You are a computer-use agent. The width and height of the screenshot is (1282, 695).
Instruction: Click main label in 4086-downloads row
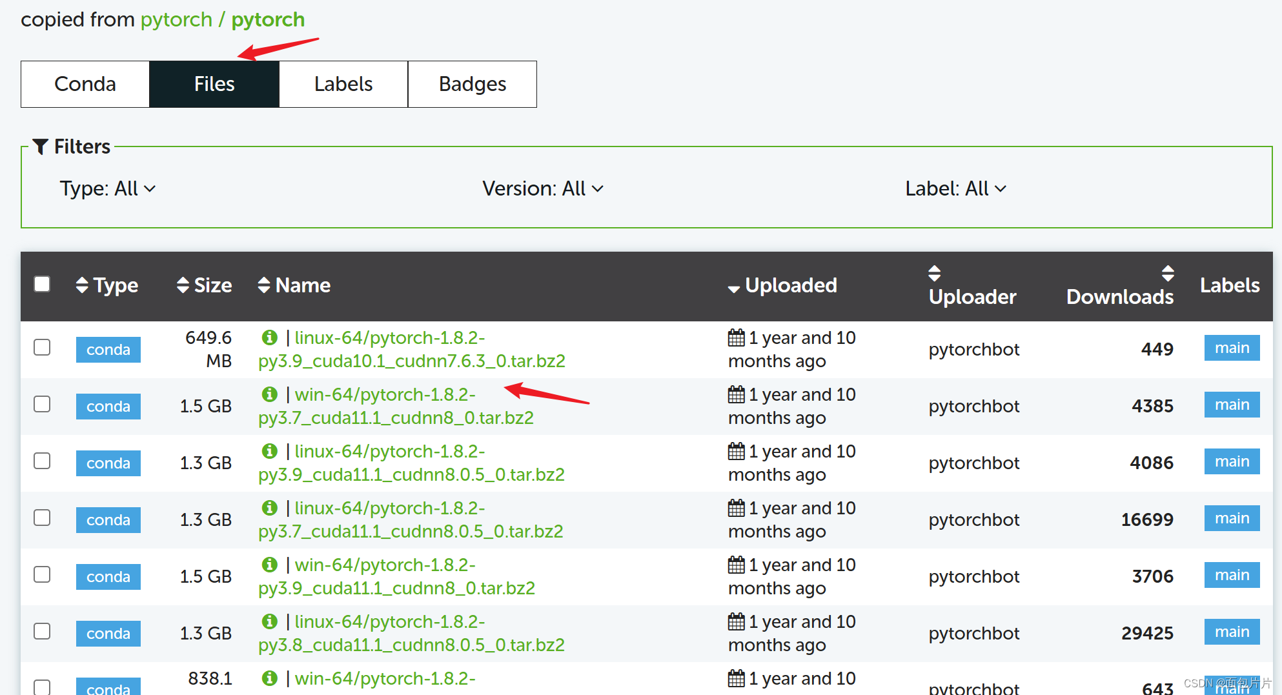point(1232,461)
